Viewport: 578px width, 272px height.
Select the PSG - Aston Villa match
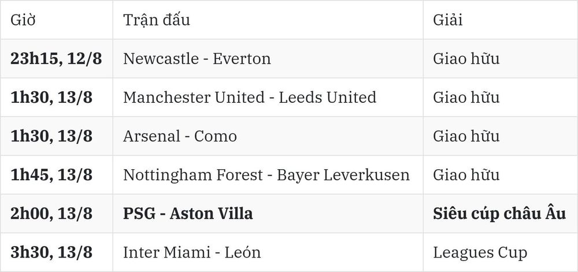click(188, 214)
